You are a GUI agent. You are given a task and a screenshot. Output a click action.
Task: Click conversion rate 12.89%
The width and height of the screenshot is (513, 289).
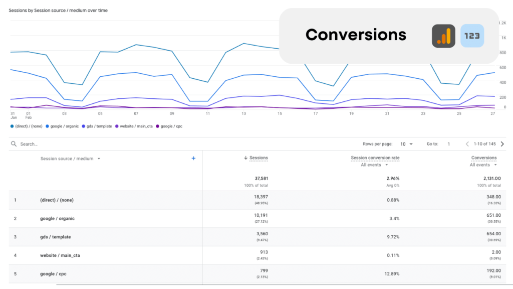click(392, 274)
